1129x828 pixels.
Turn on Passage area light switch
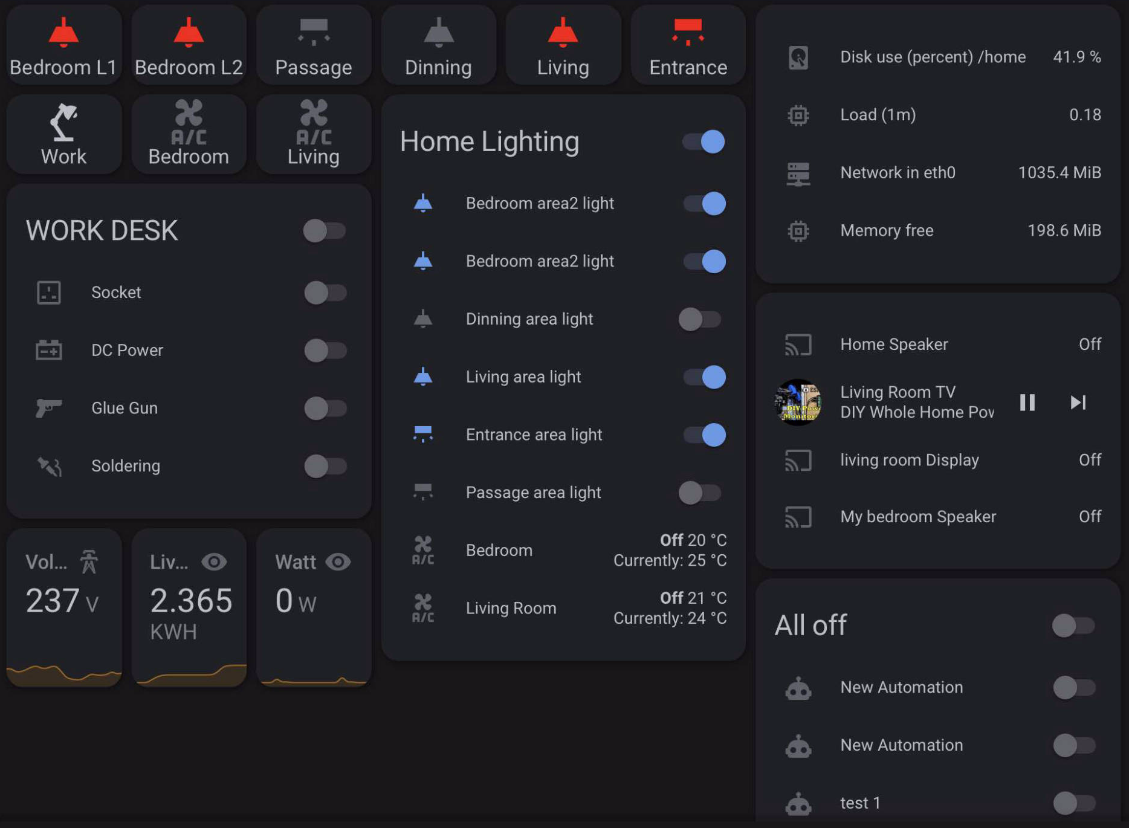click(700, 493)
